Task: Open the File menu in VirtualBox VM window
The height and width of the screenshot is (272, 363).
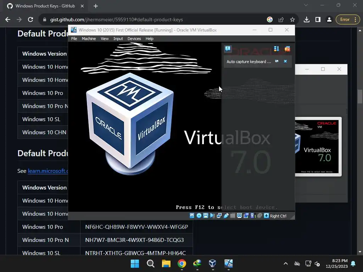Action: coord(74,39)
